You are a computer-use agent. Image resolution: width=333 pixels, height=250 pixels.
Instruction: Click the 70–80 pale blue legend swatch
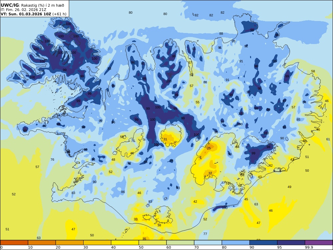tap(208, 243)
